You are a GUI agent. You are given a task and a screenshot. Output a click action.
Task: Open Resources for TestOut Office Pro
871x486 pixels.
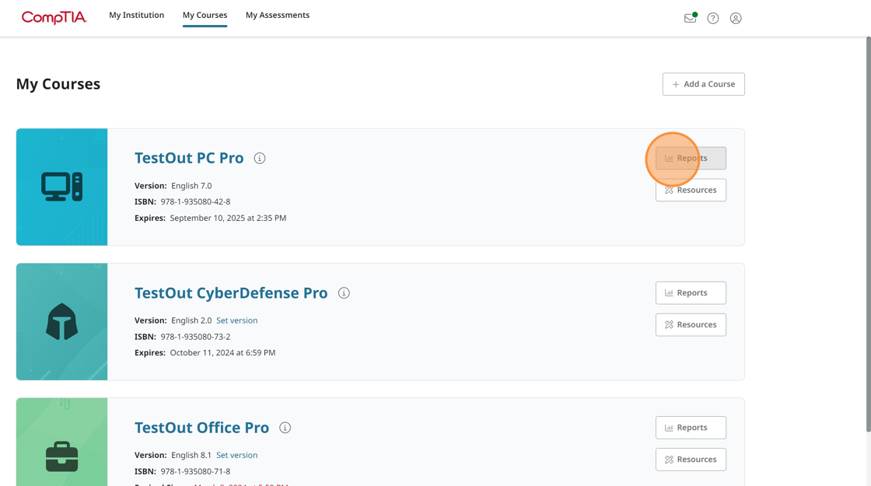(691, 460)
